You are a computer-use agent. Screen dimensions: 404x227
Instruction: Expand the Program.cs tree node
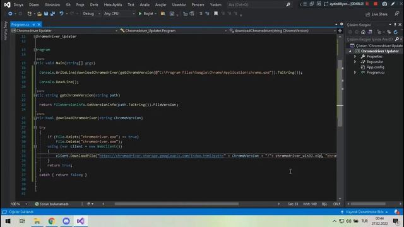click(x=355, y=73)
